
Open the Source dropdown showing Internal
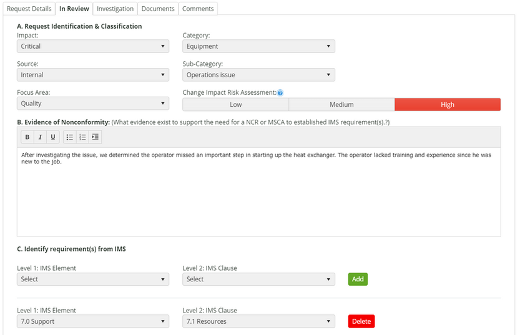[x=93, y=75]
